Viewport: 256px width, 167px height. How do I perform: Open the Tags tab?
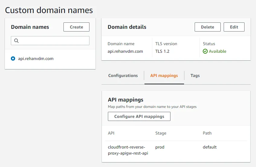pyautogui.click(x=195, y=75)
